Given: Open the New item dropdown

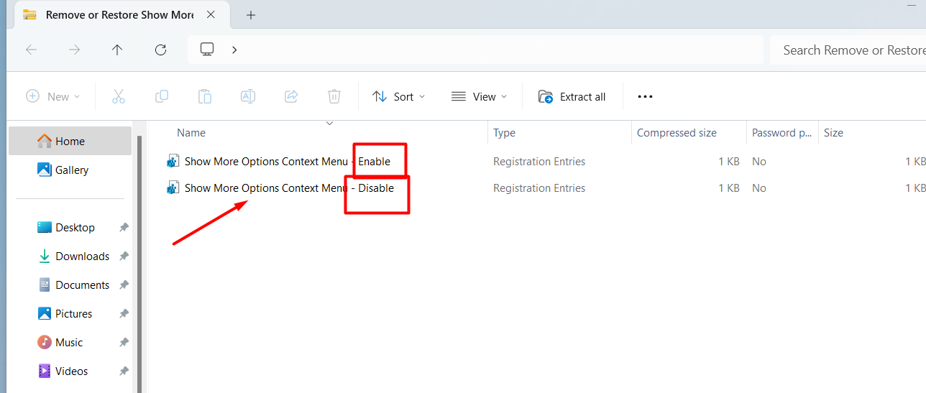Looking at the screenshot, I should click(53, 96).
